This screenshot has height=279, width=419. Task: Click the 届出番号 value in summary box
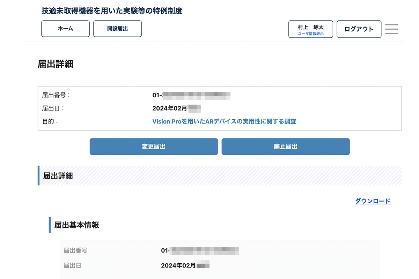(x=191, y=95)
